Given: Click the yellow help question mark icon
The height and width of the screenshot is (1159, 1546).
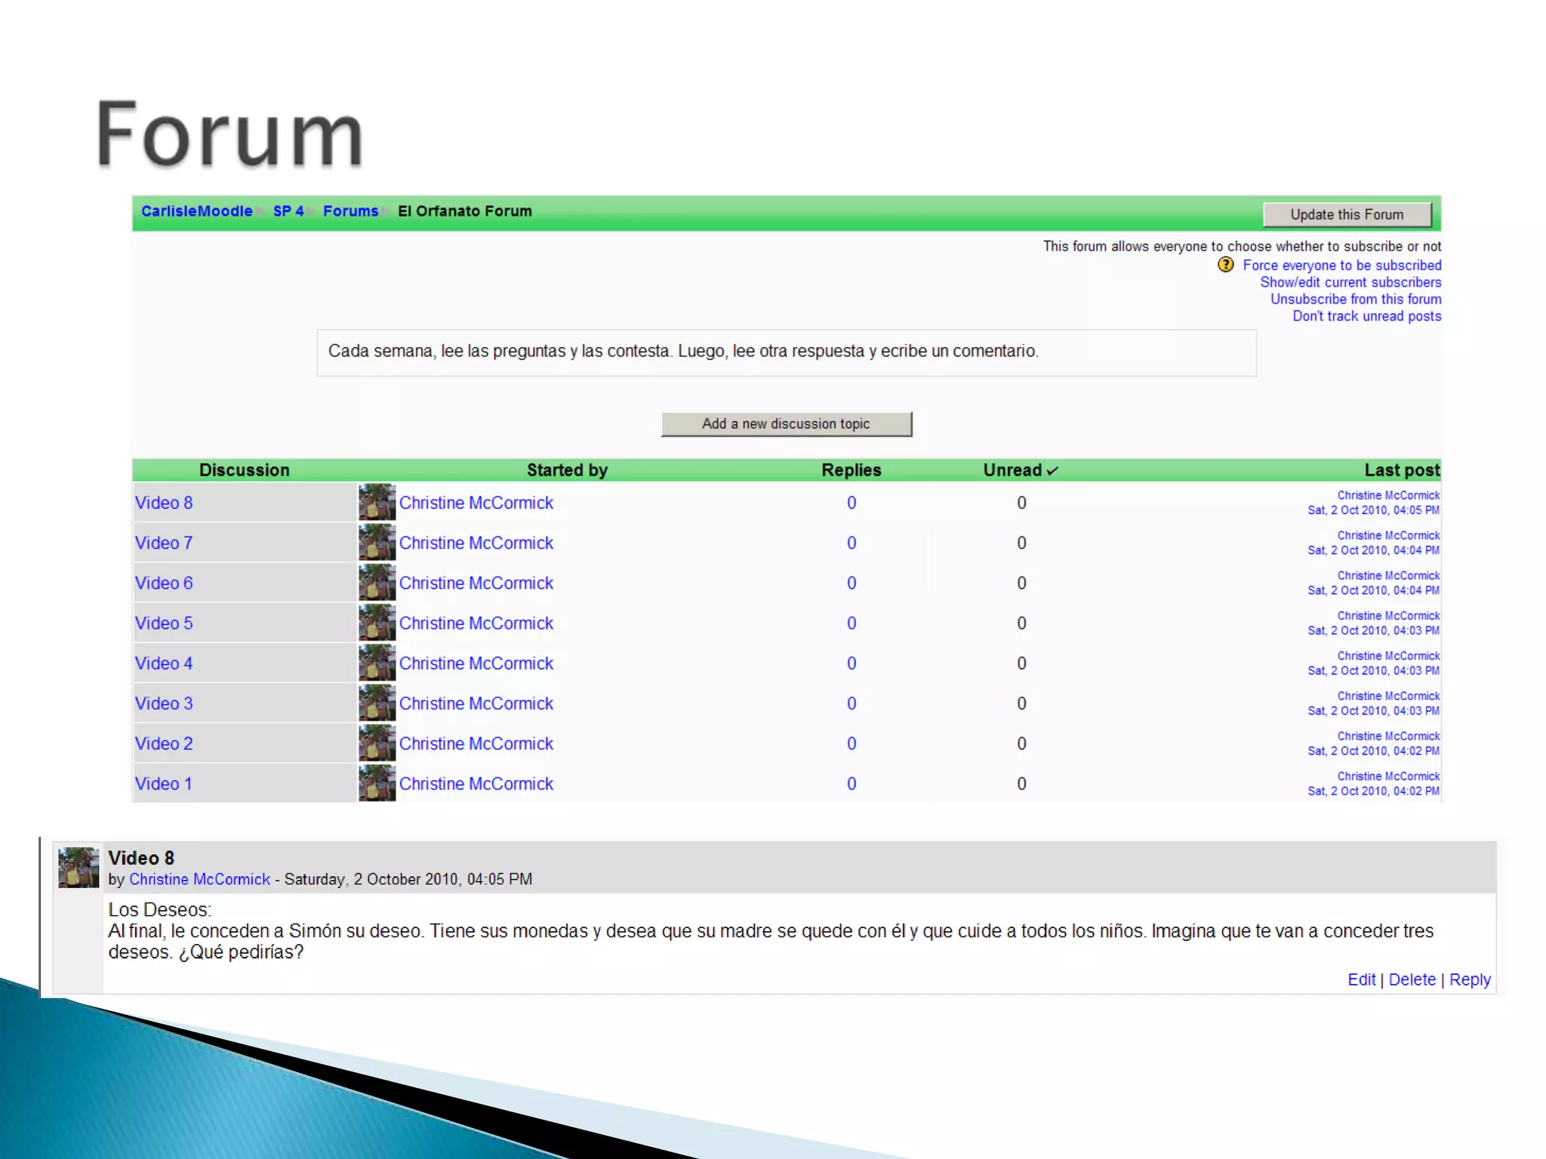Looking at the screenshot, I should [1225, 265].
